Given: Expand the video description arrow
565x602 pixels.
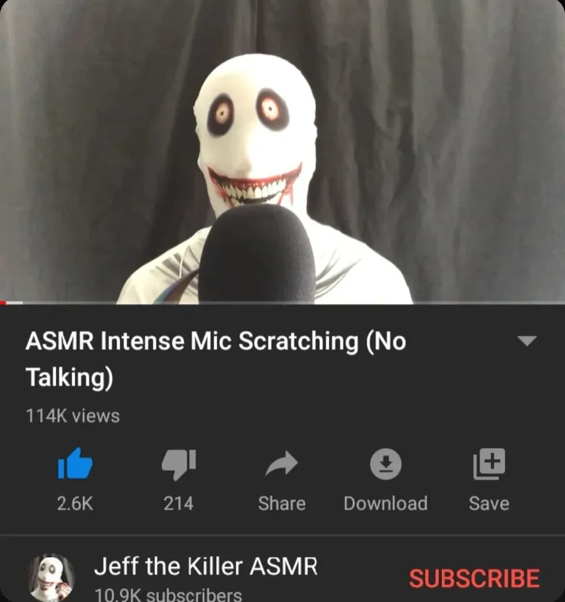Looking at the screenshot, I should pos(527,341).
